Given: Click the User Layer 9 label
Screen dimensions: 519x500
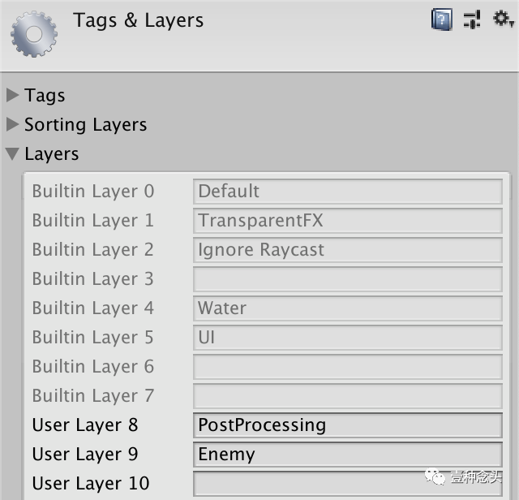Looking at the screenshot, I should [x=85, y=455].
